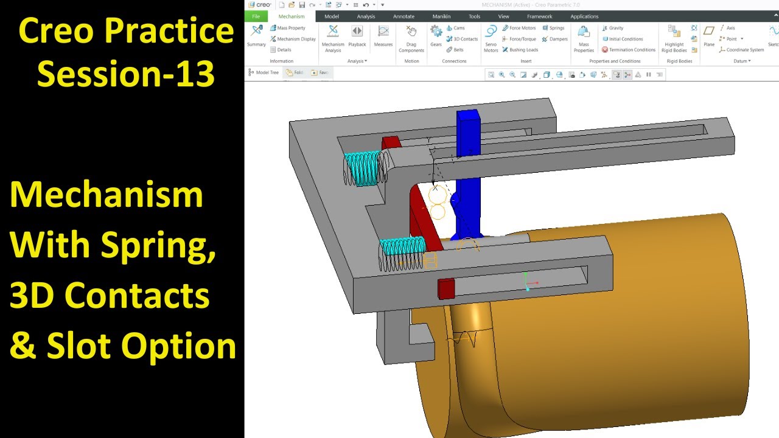
Task: Select the Folder browser tab
Action: [x=295, y=72]
